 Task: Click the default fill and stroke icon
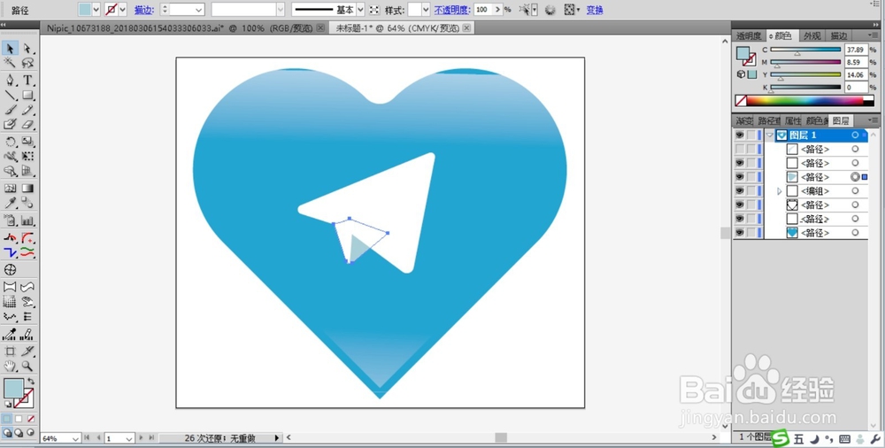coord(8,405)
